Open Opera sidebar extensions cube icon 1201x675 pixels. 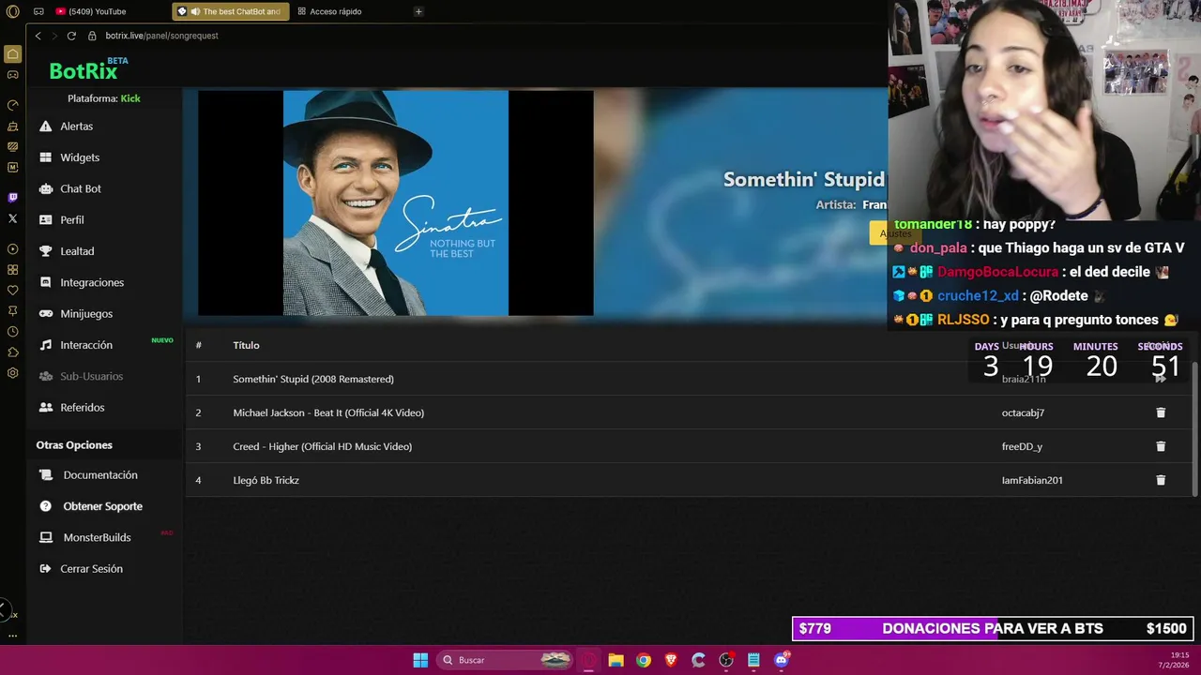coord(12,352)
